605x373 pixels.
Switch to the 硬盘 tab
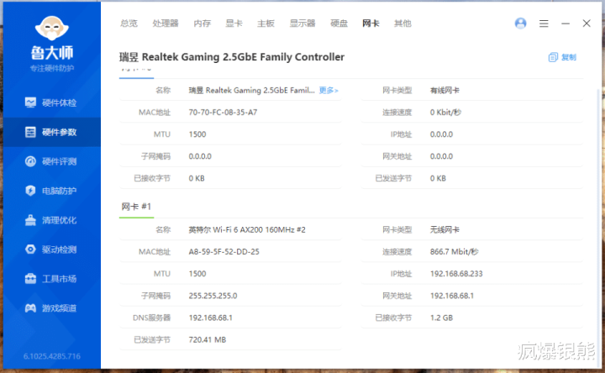click(x=339, y=24)
